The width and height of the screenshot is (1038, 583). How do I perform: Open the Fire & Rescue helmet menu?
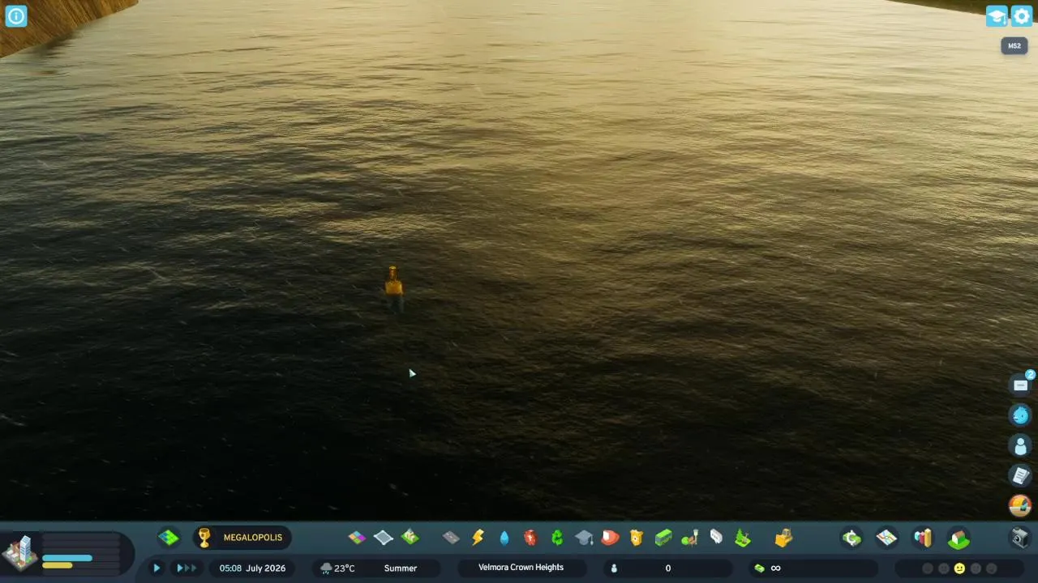610,537
